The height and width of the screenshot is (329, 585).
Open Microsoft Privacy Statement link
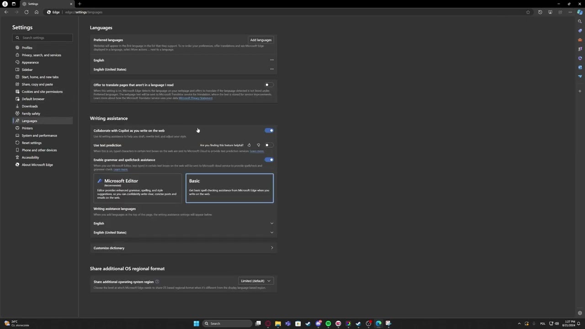(196, 98)
